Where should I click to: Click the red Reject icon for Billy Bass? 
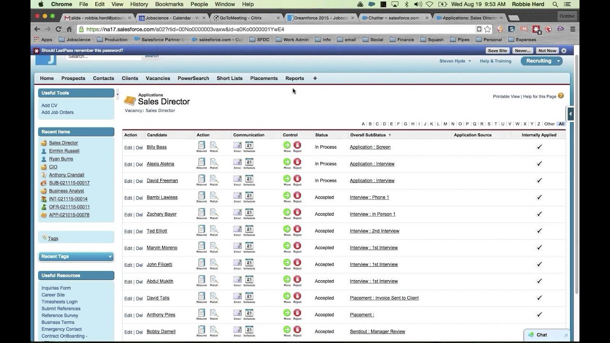(297, 145)
